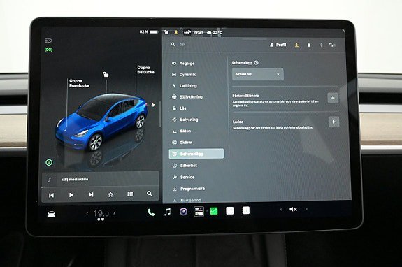Image resolution: width=402 pixels, height=267 pixels.
Task: Add a Förkonditionera schedule with plus
Action: click(x=333, y=98)
